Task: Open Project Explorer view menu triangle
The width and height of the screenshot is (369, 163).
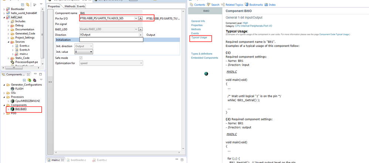Action: (41, 4)
